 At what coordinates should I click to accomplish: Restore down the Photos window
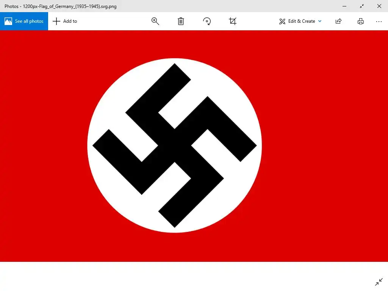(x=362, y=6)
